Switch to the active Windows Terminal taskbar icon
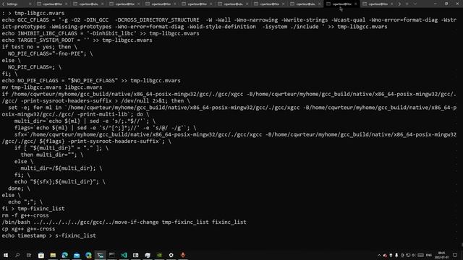The height and width of the screenshot is (260, 463). coord(101,255)
